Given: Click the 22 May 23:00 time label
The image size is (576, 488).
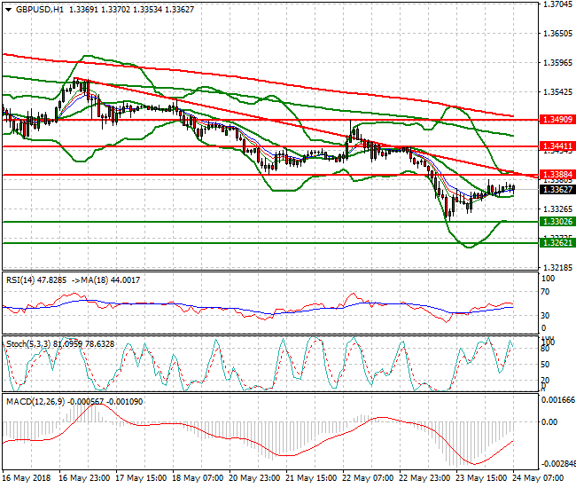Looking at the screenshot, I should (x=424, y=478).
